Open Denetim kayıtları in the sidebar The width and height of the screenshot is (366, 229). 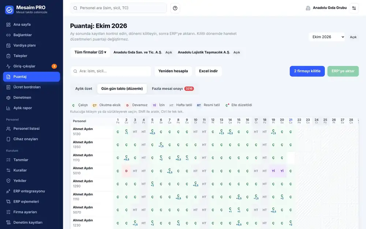(31, 222)
